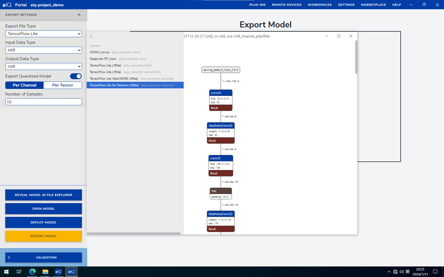
Task: Close the model viewer window
Action: [351, 36]
